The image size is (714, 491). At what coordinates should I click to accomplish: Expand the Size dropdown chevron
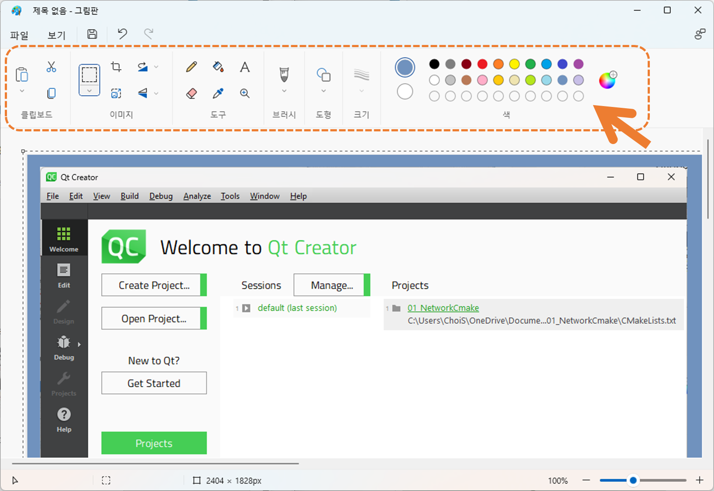click(361, 91)
